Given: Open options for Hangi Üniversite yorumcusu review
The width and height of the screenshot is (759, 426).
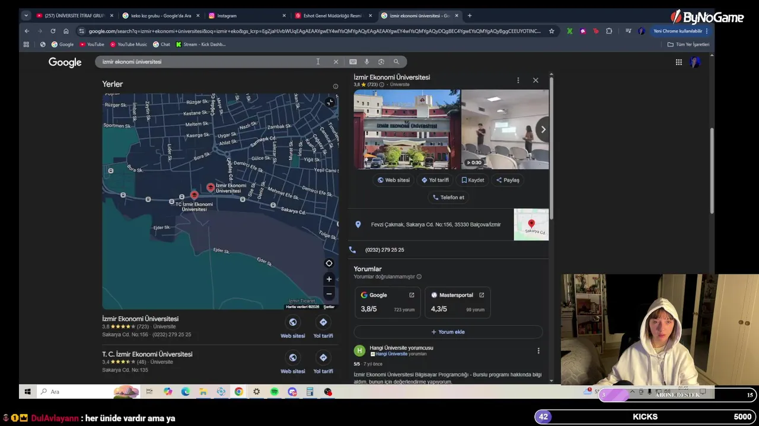Looking at the screenshot, I should pos(538,351).
